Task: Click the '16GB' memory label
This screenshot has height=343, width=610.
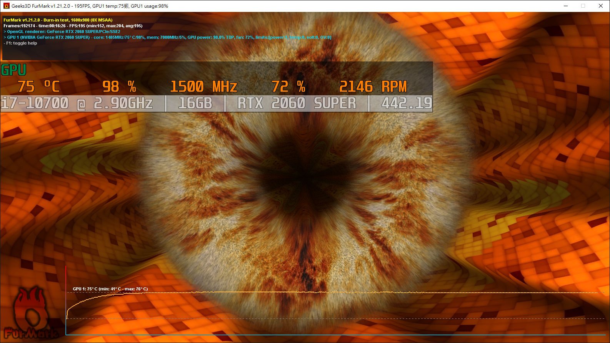Action: [x=195, y=103]
